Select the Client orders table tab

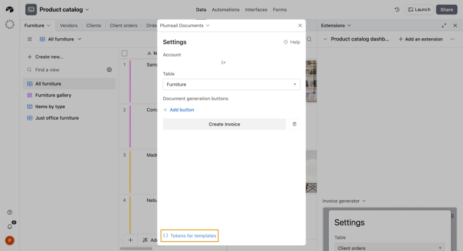pyautogui.click(x=123, y=25)
